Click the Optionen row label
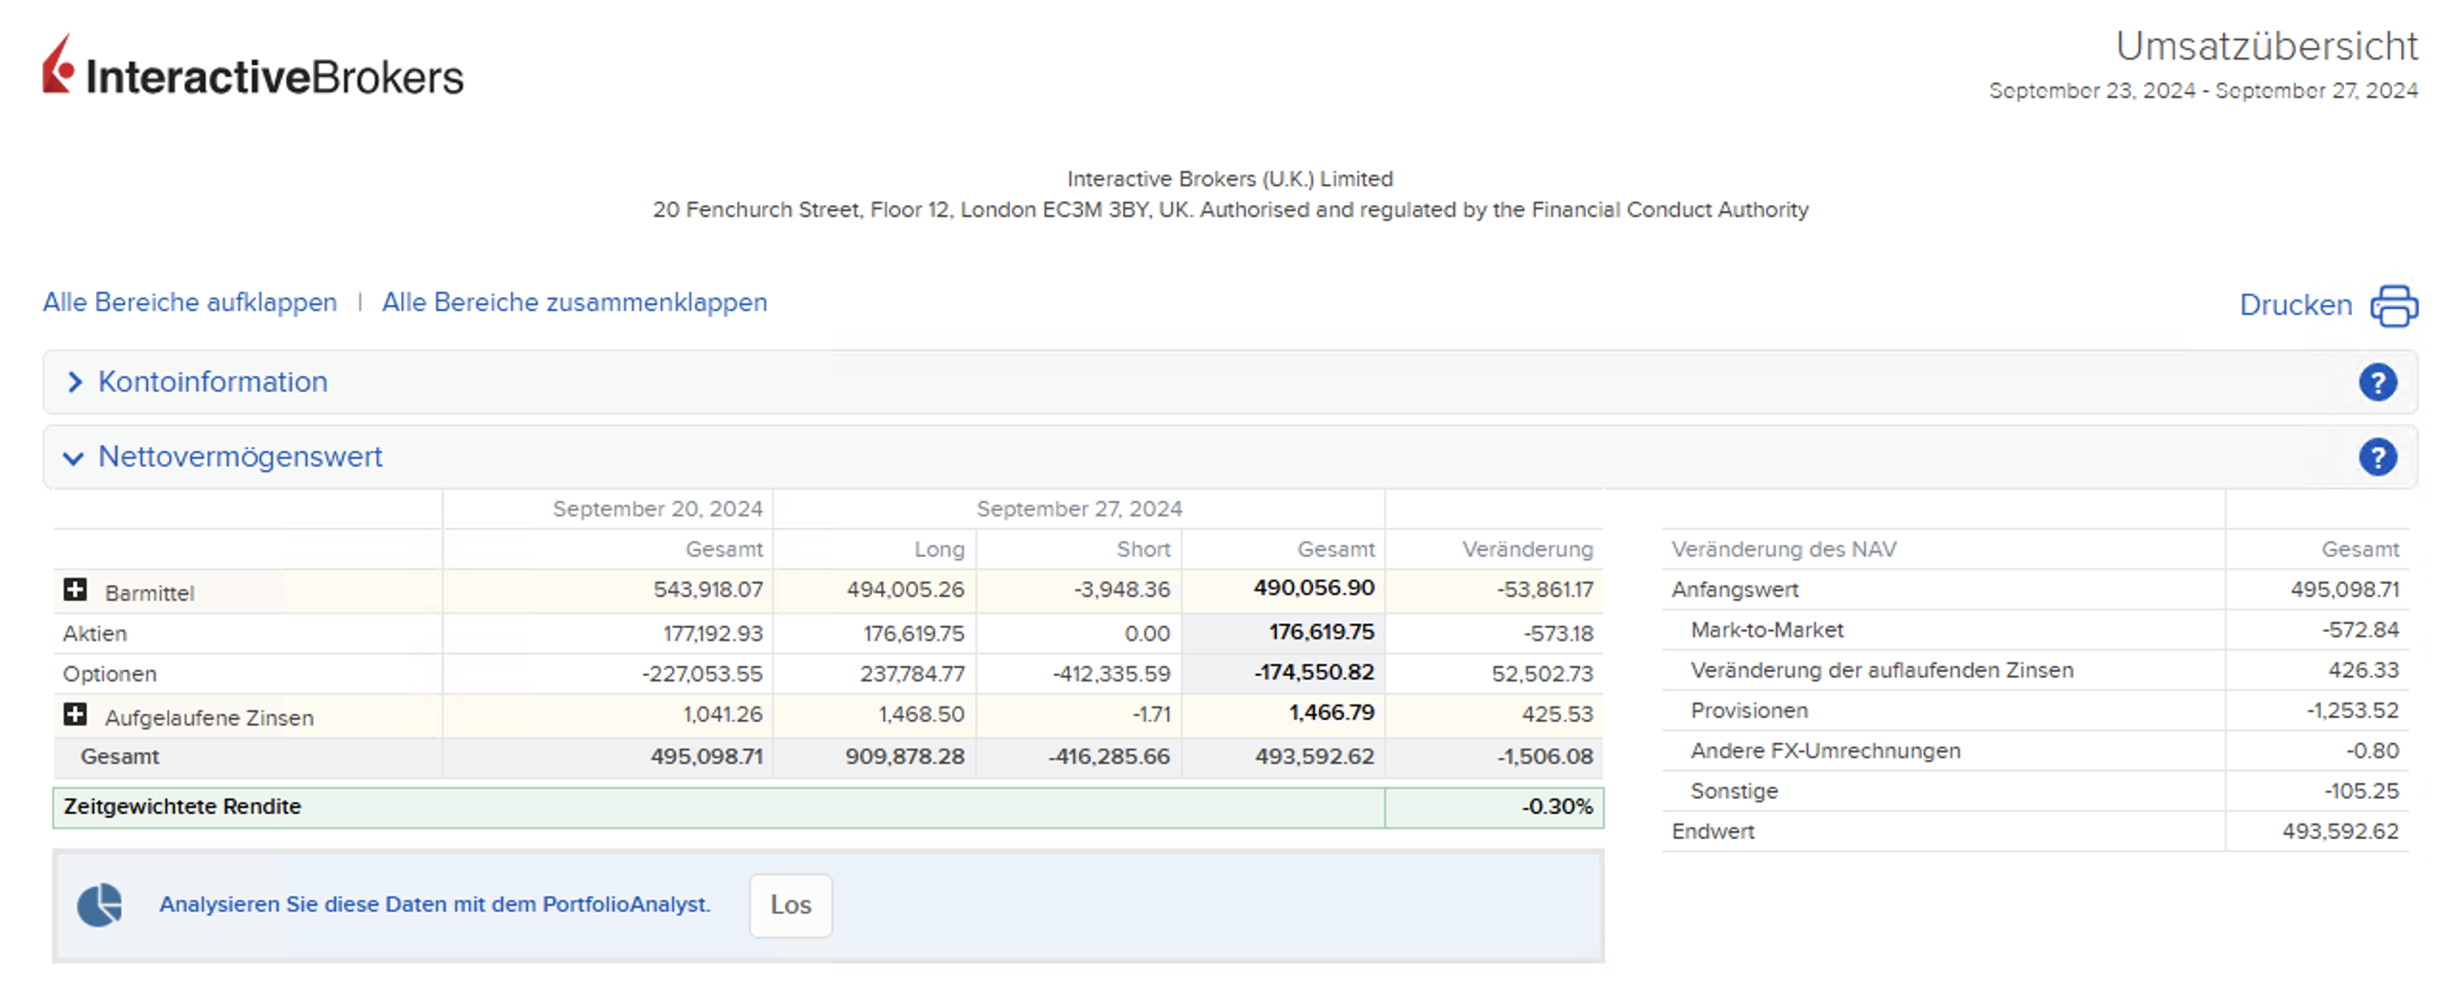 109,674
